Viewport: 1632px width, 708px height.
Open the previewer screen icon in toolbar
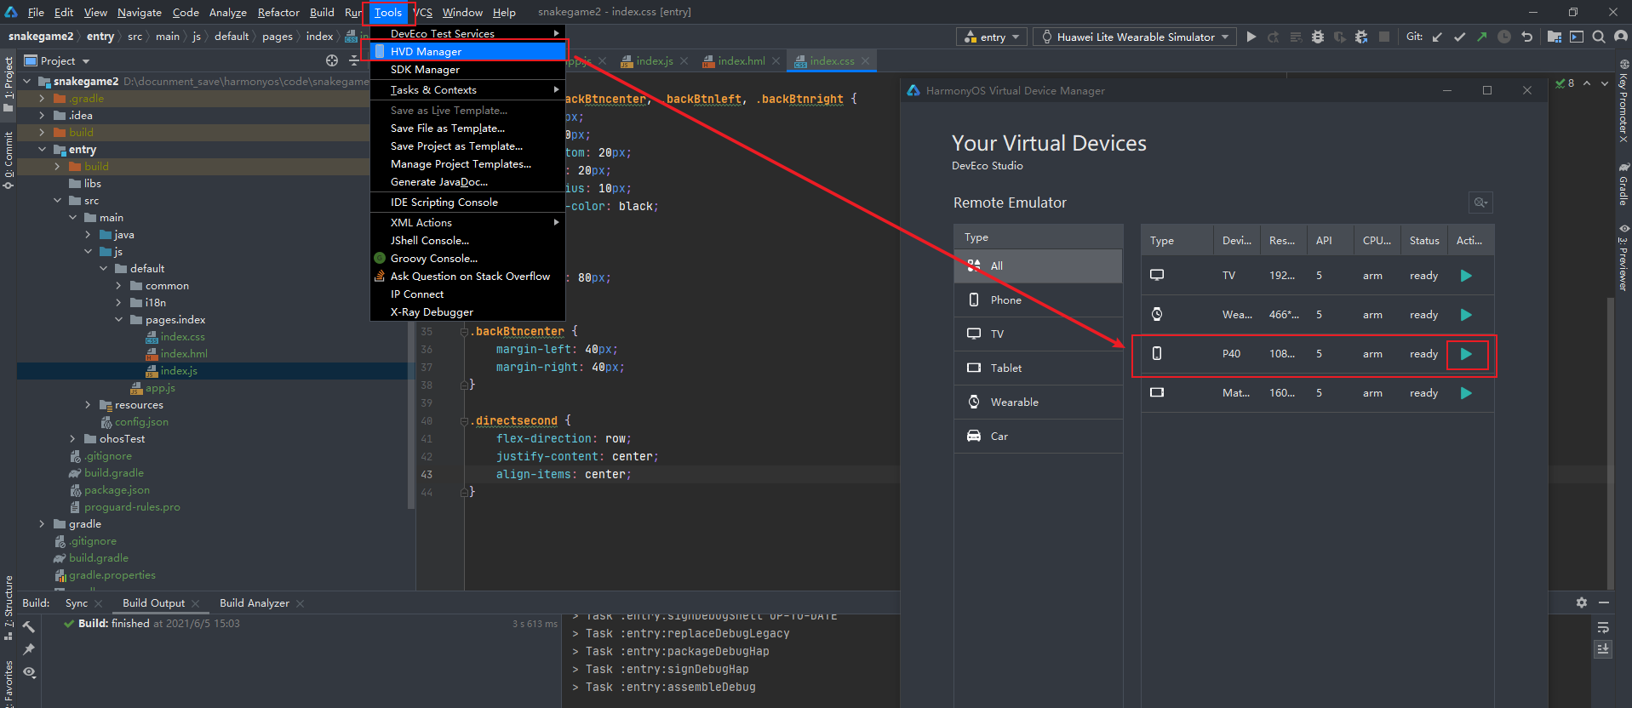coord(1577,37)
